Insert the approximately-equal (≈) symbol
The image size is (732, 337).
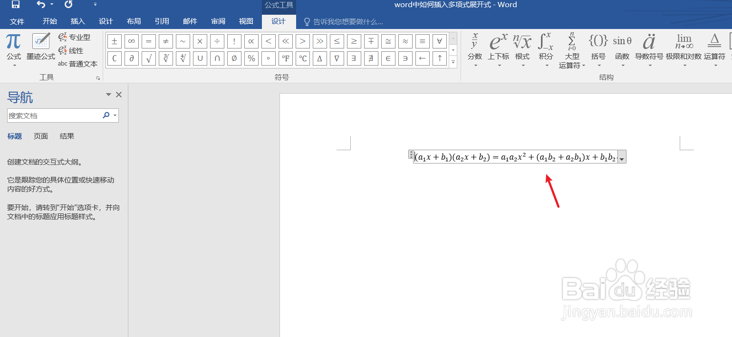(x=405, y=41)
